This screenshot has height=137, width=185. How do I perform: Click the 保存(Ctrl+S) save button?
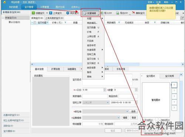(x=133, y=131)
